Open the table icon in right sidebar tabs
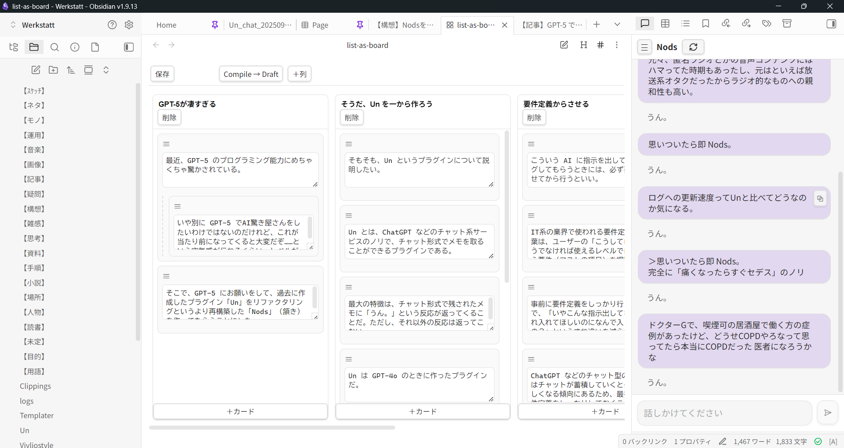844x448 pixels. (x=665, y=24)
